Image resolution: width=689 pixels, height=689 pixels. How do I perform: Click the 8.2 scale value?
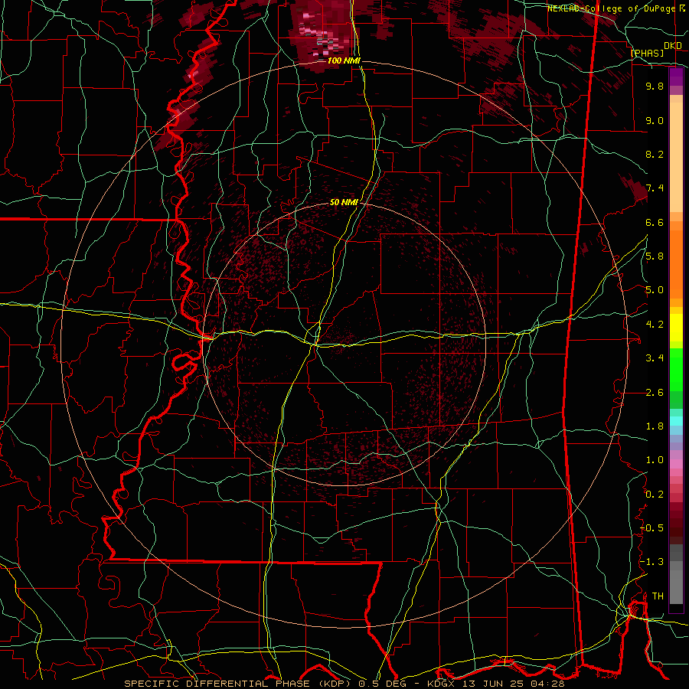pyautogui.click(x=655, y=154)
